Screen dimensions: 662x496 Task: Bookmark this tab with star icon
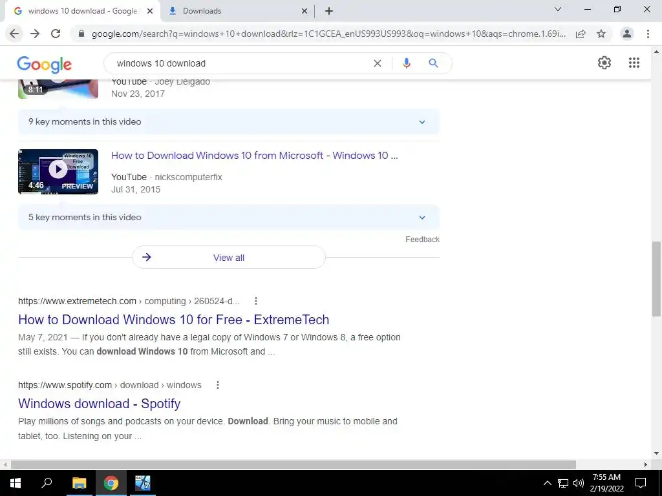coord(601,34)
